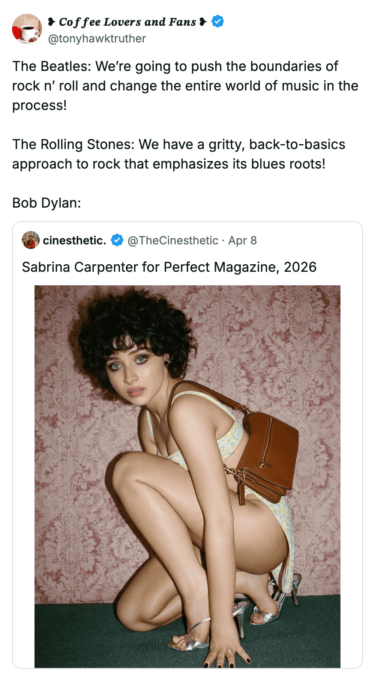Click the decorative symbol after the word Fans
The width and height of the screenshot is (375, 681).
(x=203, y=22)
